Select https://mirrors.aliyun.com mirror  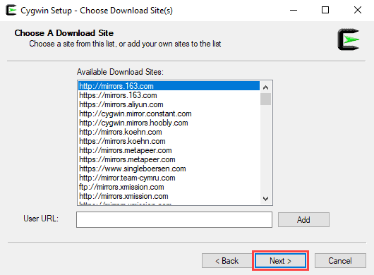pyautogui.click(x=169, y=104)
